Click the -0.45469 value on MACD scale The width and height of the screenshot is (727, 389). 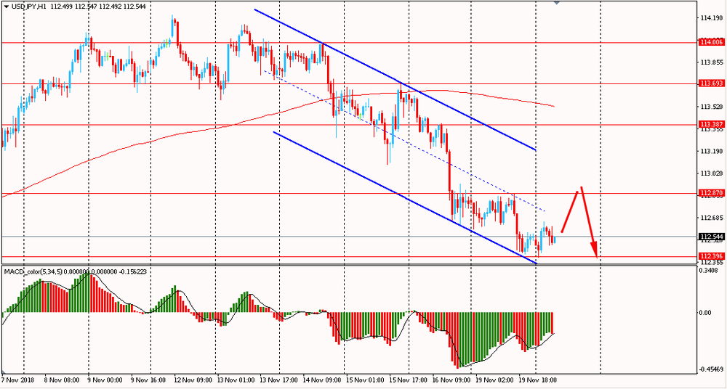712,369
